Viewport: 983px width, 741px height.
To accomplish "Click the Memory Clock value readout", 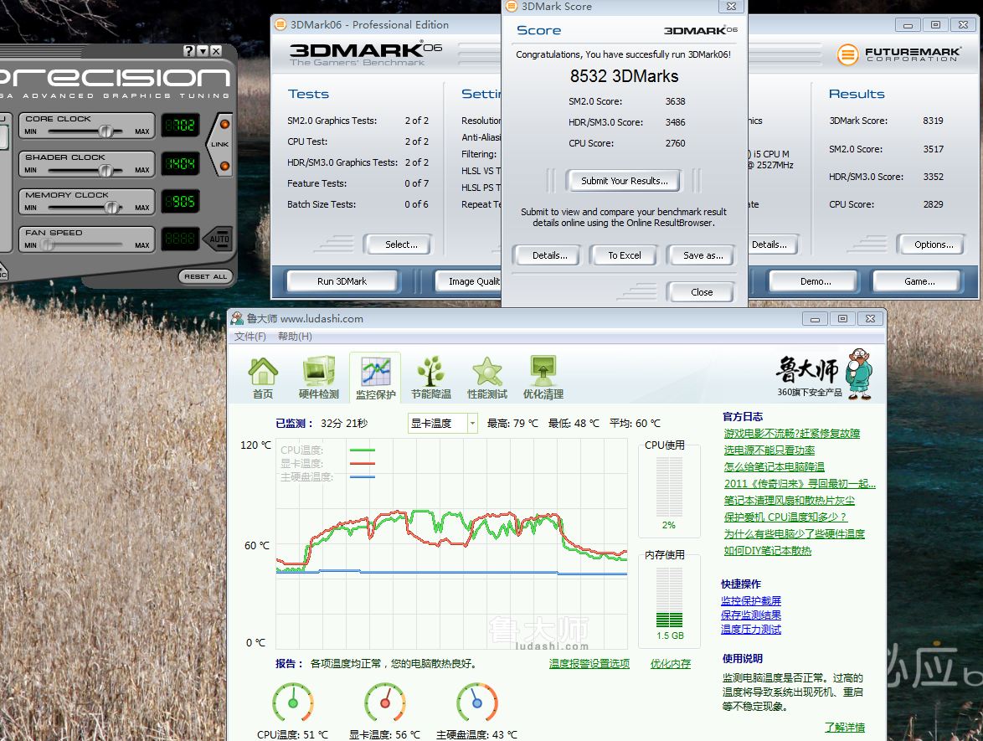I will point(181,201).
